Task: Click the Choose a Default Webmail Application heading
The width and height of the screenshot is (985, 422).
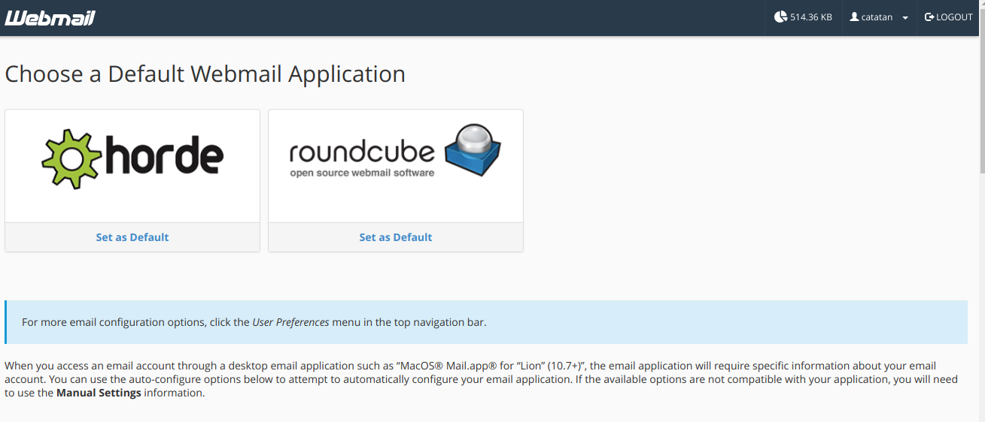Action: tap(205, 74)
